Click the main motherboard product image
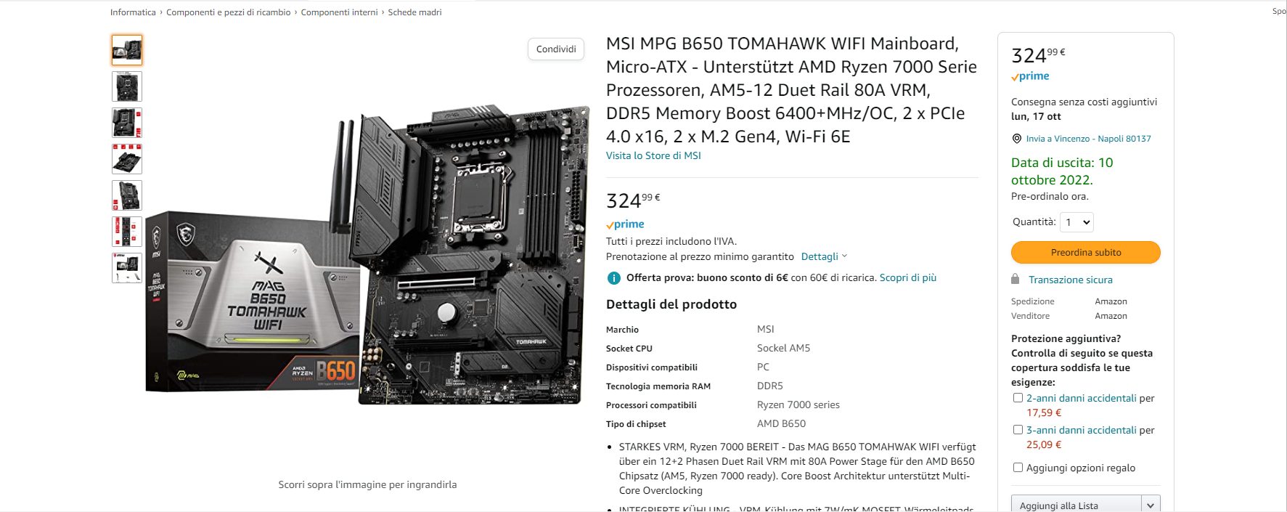Viewport: 1287px width, 512px height. (367, 254)
